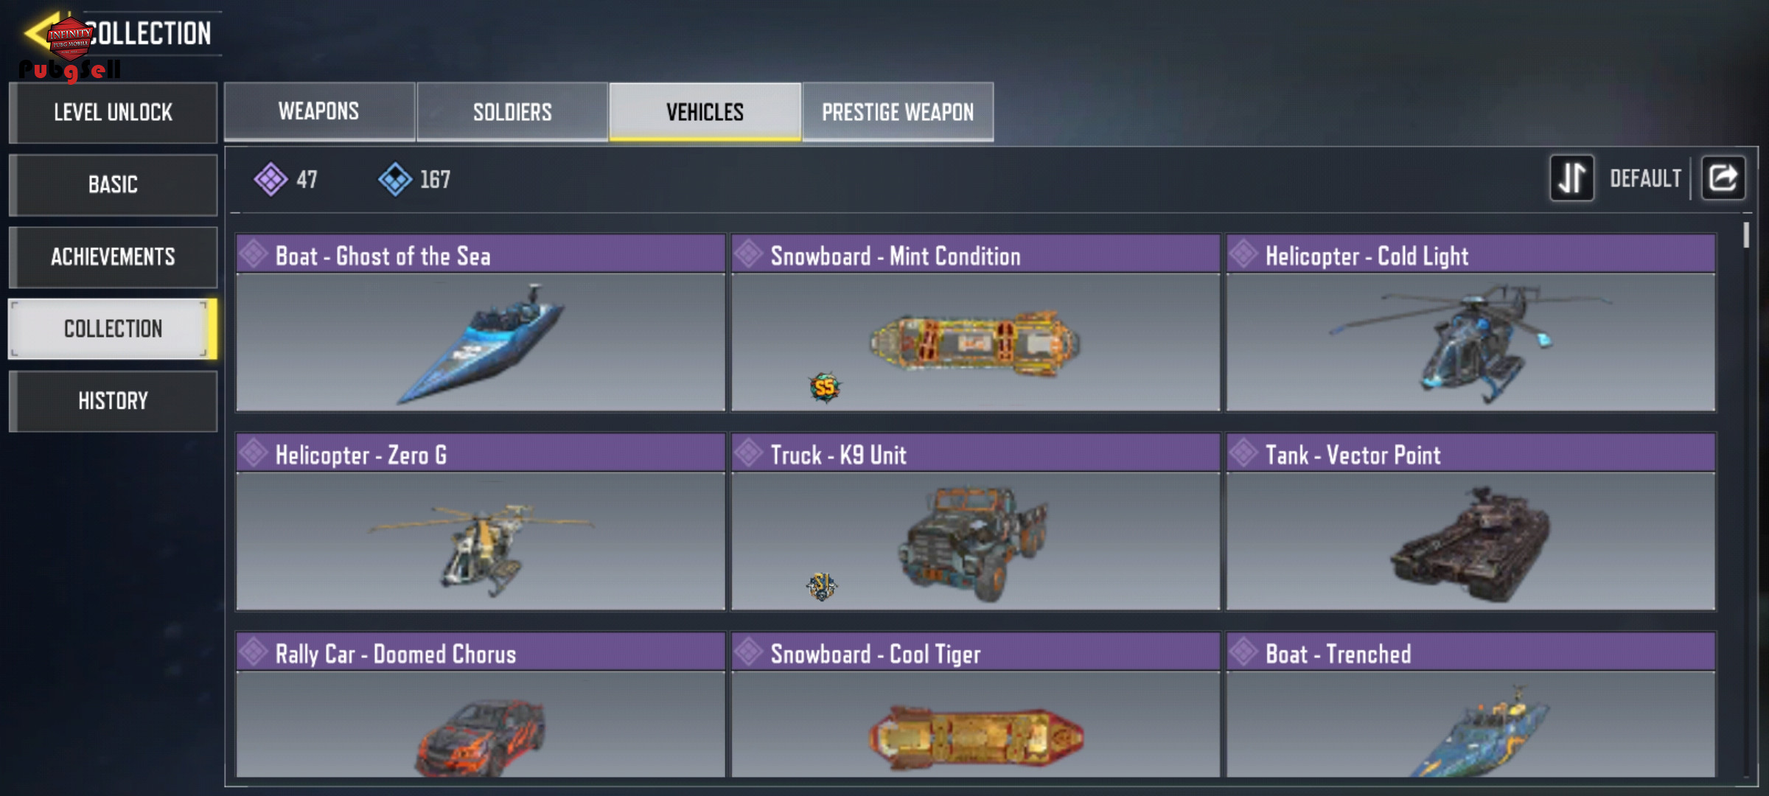Select the Tank Vector Point card
The height and width of the screenshot is (796, 1769).
pos(1470,522)
